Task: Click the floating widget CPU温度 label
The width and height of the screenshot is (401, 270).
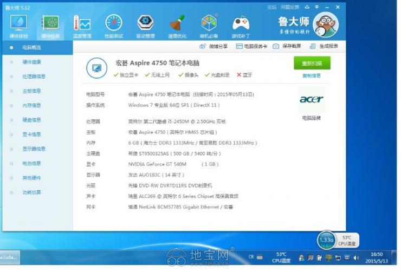Action: tap(347, 243)
